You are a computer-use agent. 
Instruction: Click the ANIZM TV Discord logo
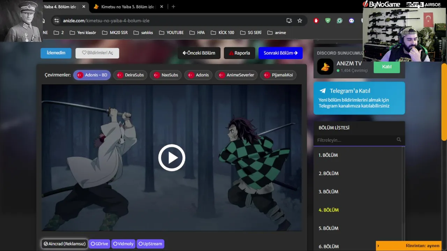point(325,67)
